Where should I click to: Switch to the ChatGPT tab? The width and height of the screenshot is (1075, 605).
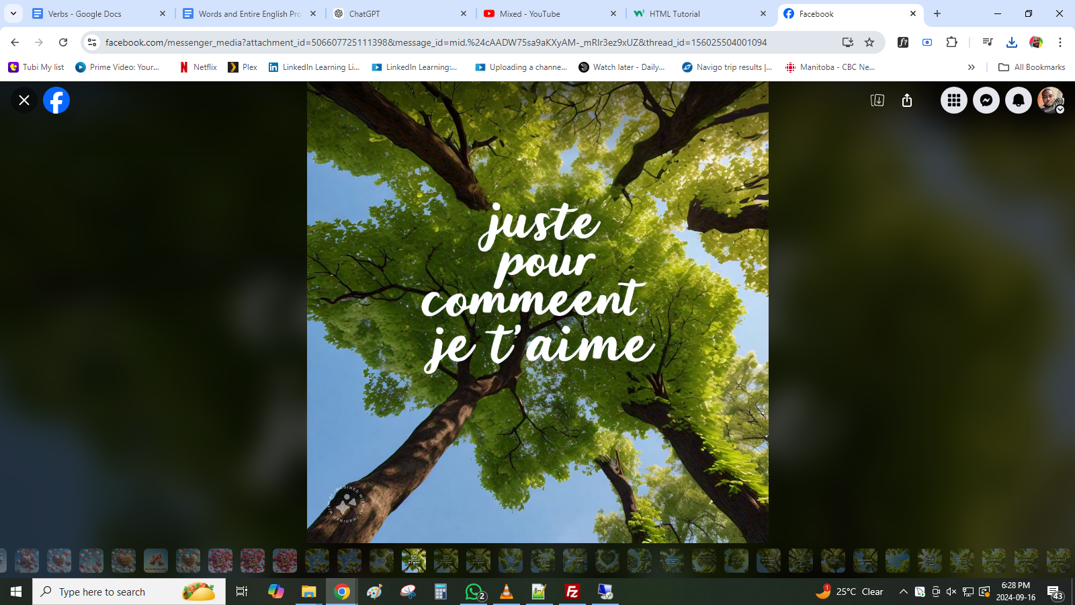pos(400,13)
